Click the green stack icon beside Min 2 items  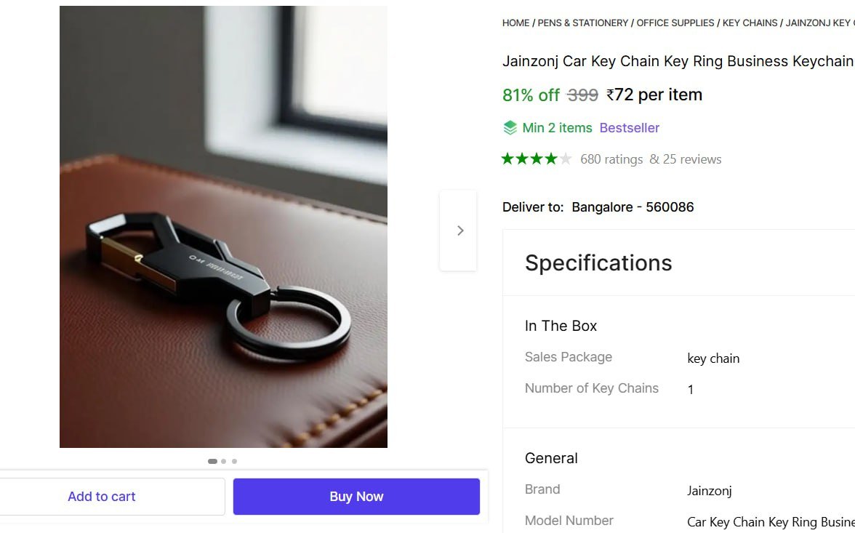click(510, 128)
